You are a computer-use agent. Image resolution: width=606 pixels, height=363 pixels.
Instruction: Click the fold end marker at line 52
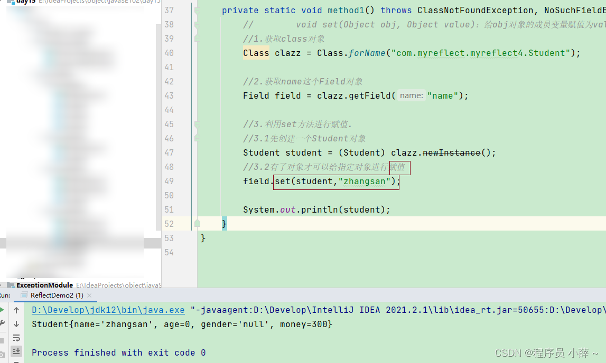coord(197,223)
